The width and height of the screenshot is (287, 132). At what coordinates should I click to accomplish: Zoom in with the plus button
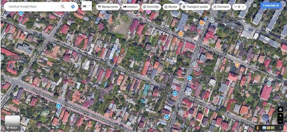(x=280, y=116)
